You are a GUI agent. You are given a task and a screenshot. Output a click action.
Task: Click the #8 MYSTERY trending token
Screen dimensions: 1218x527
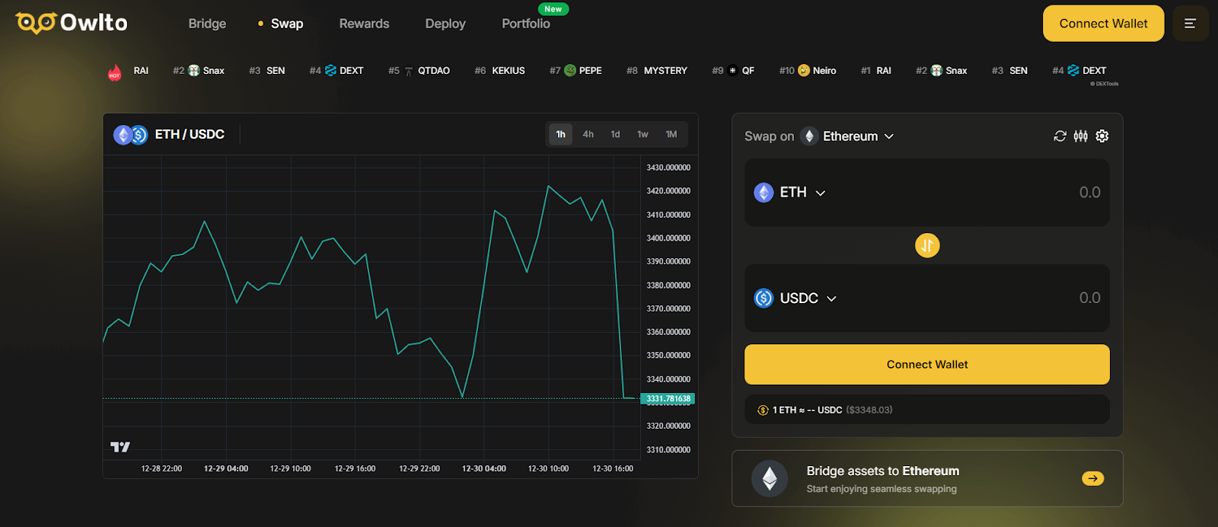[657, 71]
